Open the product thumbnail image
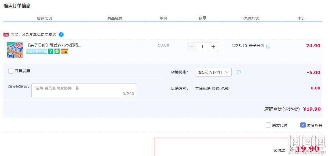 15,50
